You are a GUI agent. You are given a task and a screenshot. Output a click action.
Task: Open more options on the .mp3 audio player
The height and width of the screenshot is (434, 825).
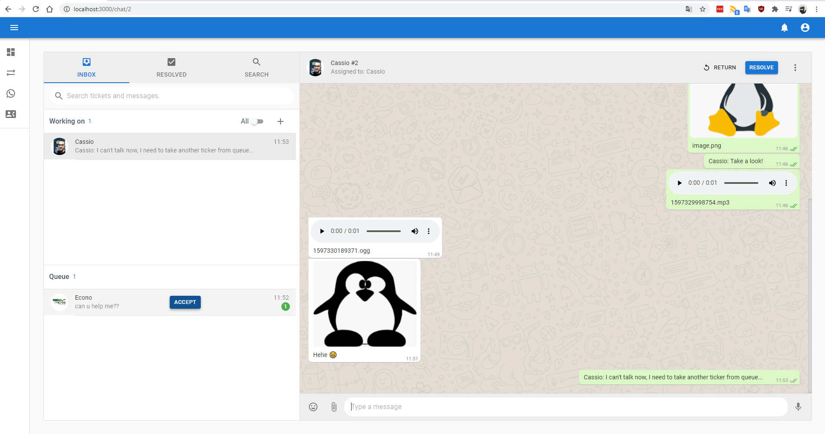point(786,183)
